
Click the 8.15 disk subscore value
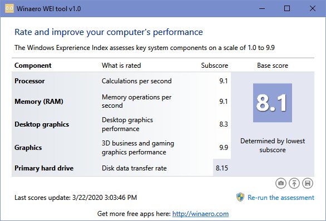(222, 168)
